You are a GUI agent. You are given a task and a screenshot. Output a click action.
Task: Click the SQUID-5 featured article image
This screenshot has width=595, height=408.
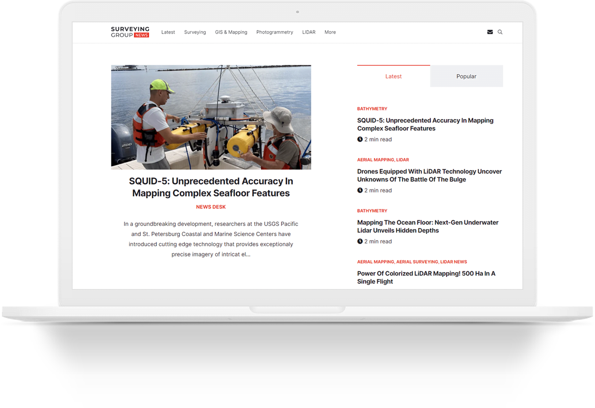click(211, 117)
